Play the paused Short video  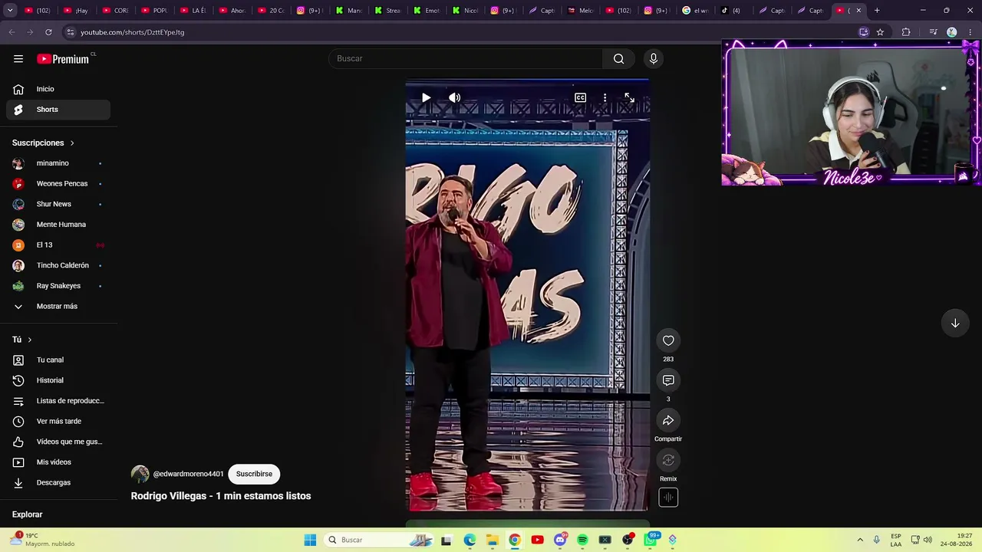[x=426, y=98]
